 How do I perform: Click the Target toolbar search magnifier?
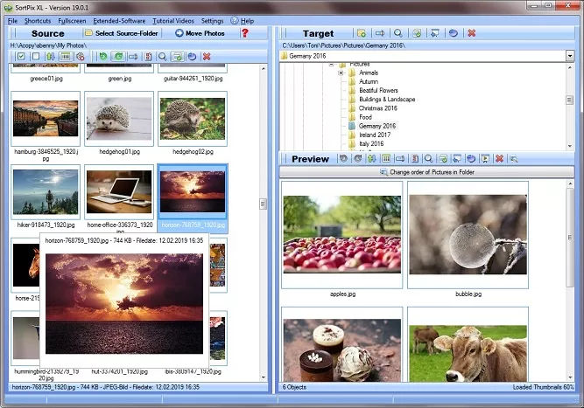click(x=397, y=33)
